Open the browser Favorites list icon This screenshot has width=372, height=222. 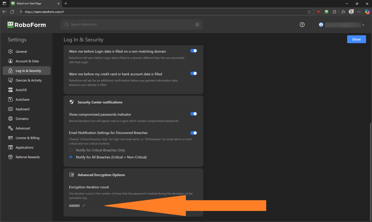pos(343,12)
